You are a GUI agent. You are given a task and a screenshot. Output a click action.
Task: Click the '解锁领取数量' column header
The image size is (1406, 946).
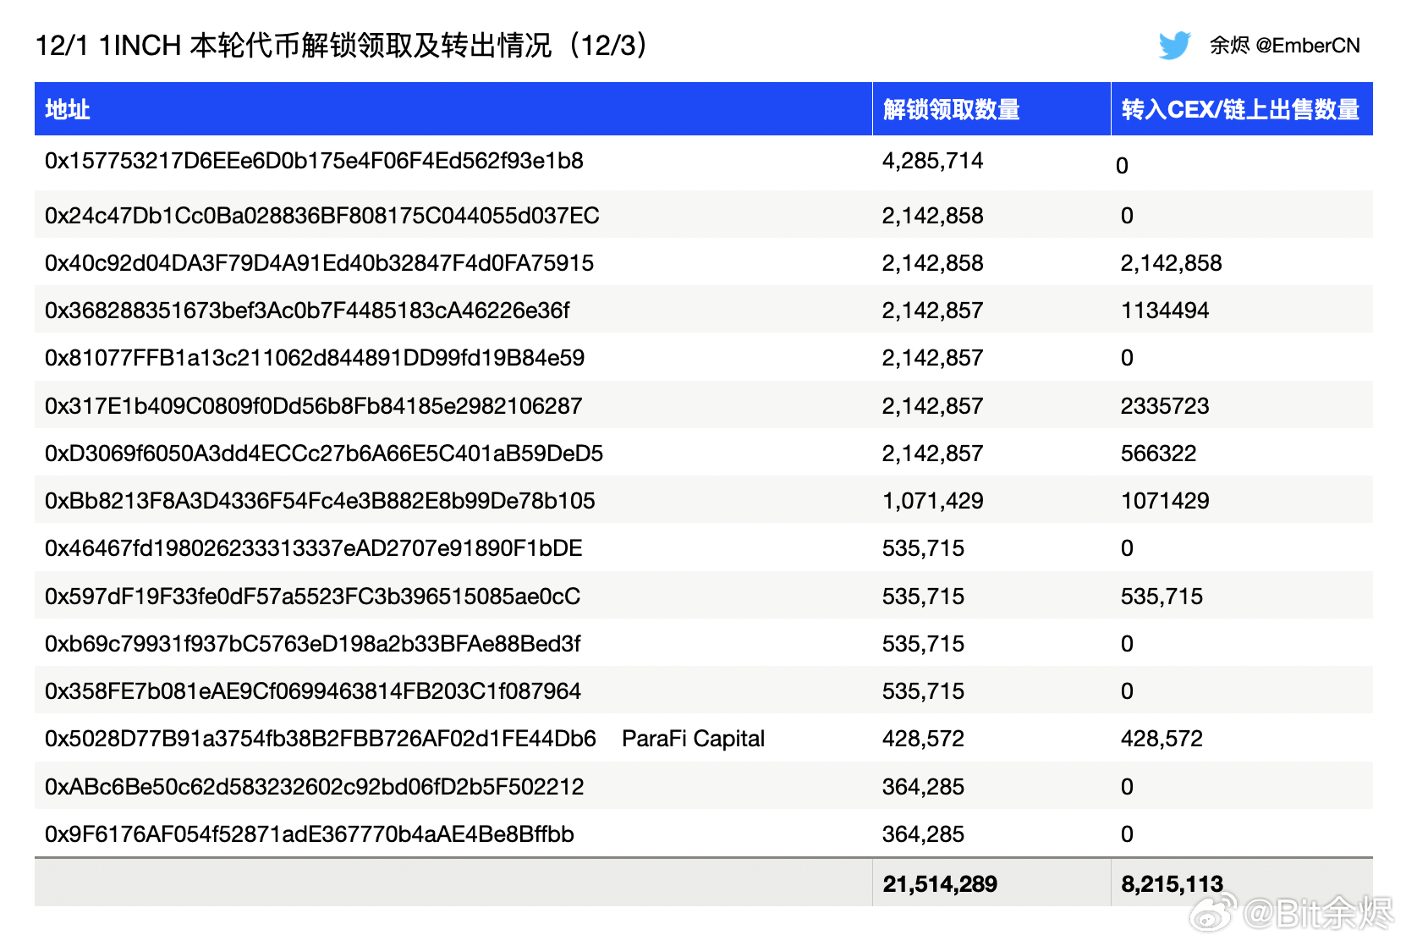coord(952,109)
